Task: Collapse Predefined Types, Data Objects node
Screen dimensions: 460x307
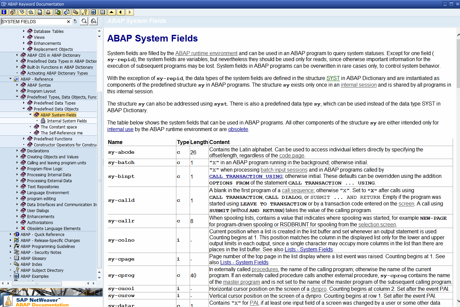Action: click(17, 97)
